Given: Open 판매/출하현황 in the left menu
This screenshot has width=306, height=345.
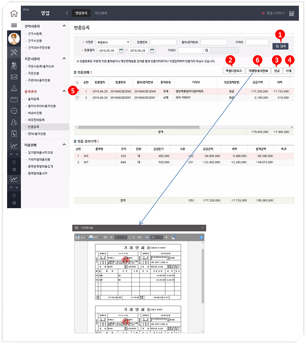Looking at the screenshot, I should (x=37, y=134).
